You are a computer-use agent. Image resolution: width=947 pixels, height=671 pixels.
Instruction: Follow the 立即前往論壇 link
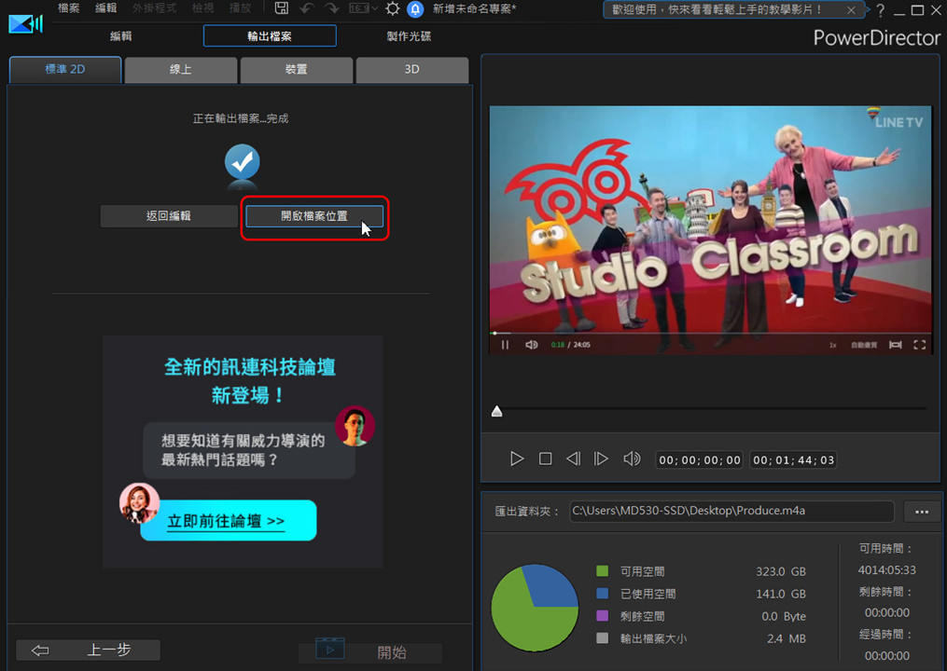[x=227, y=522]
